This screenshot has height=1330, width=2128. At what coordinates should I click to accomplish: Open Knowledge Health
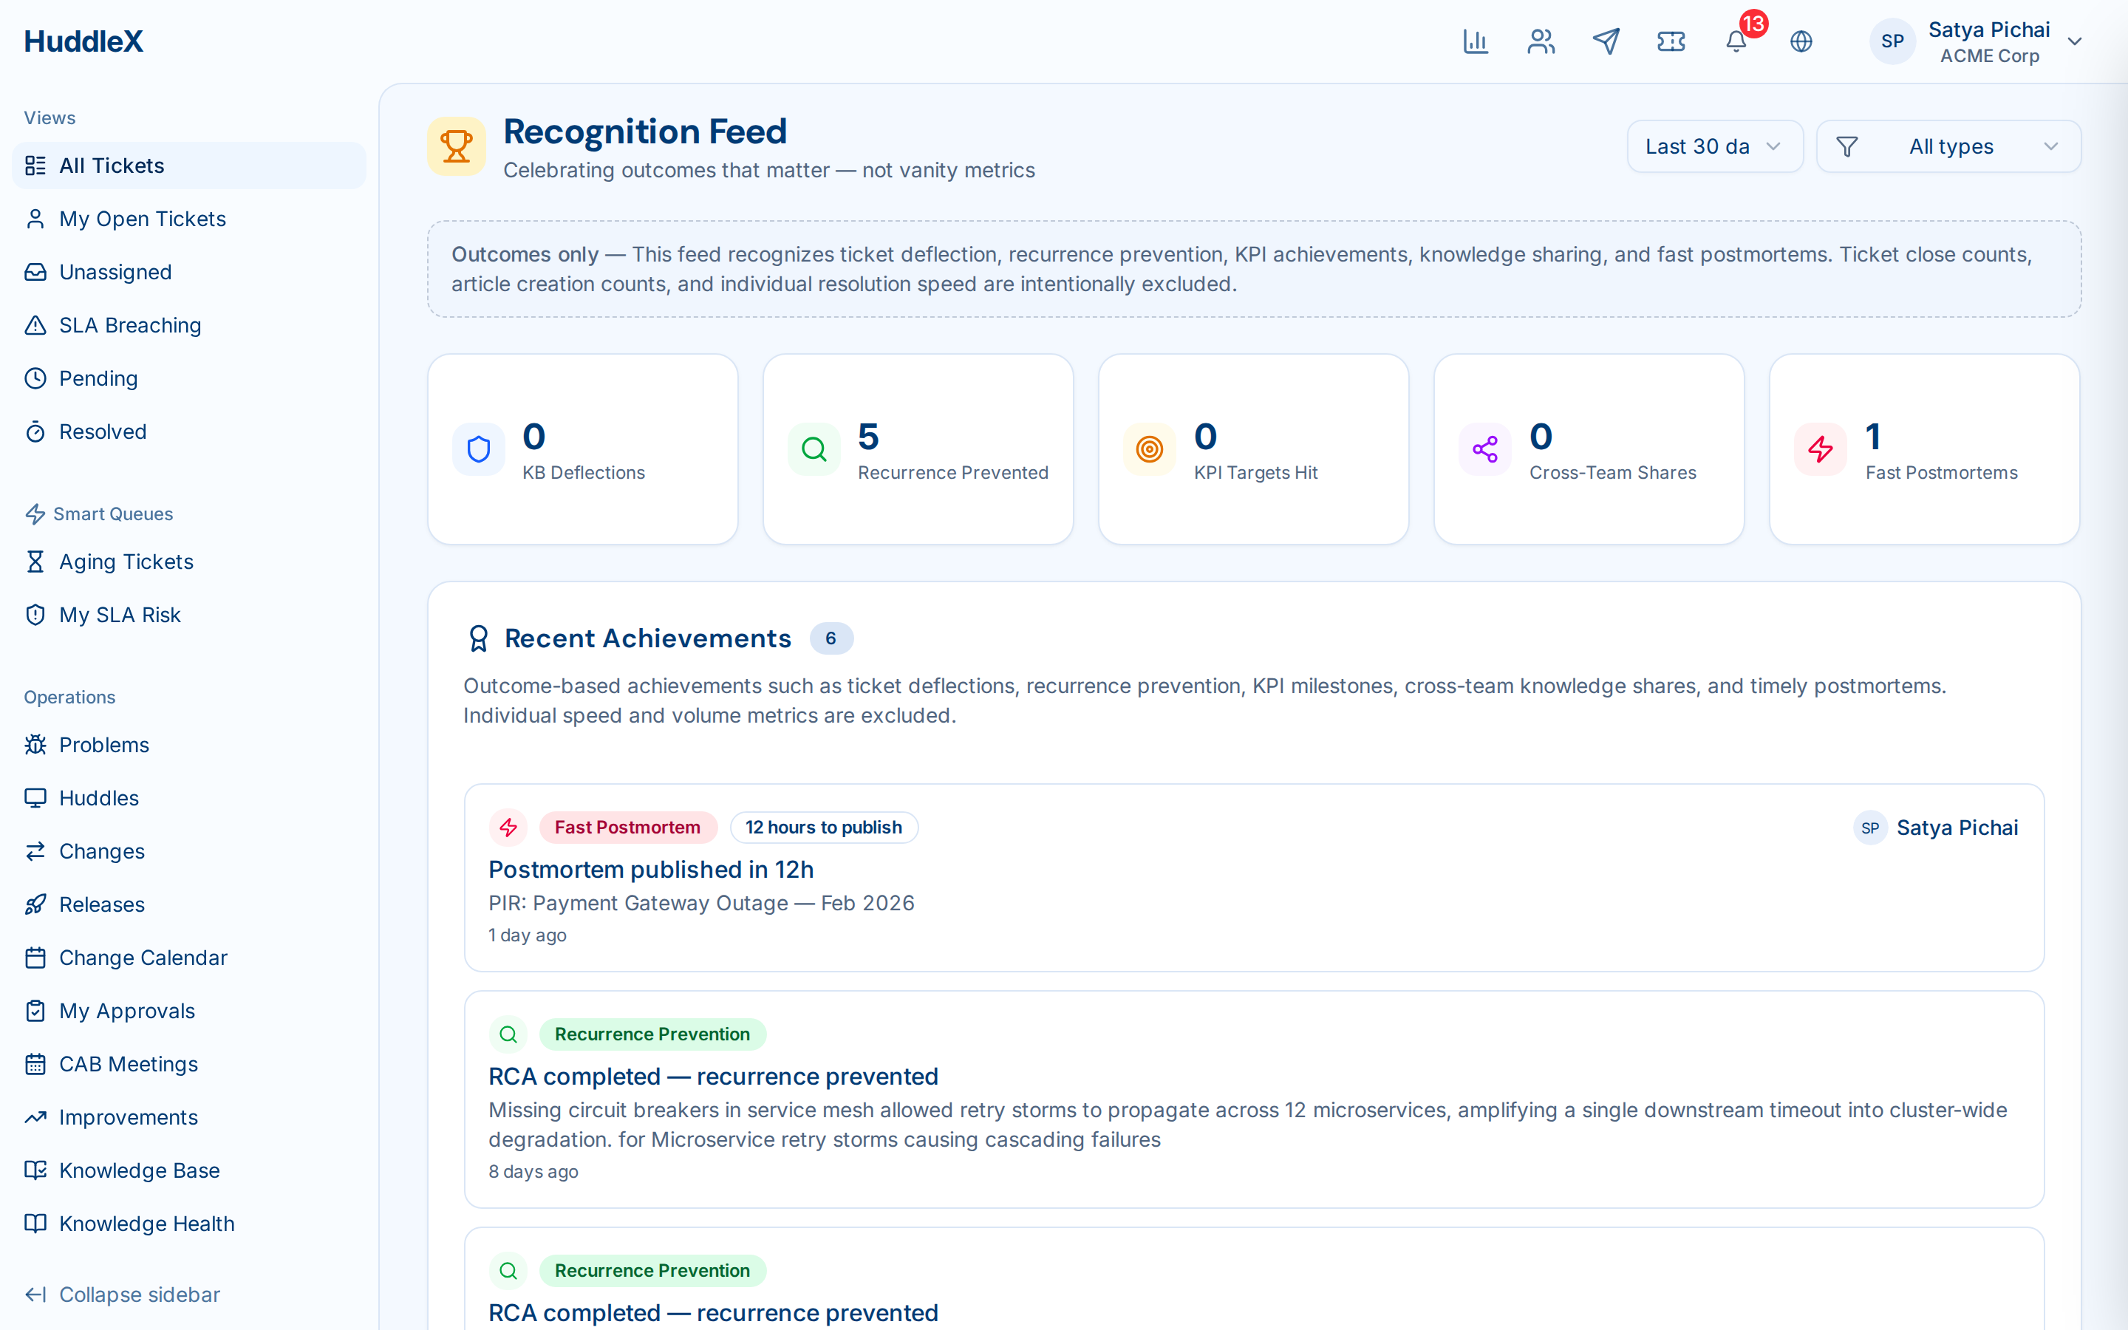pyautogui.click(x=189, y=1224)
